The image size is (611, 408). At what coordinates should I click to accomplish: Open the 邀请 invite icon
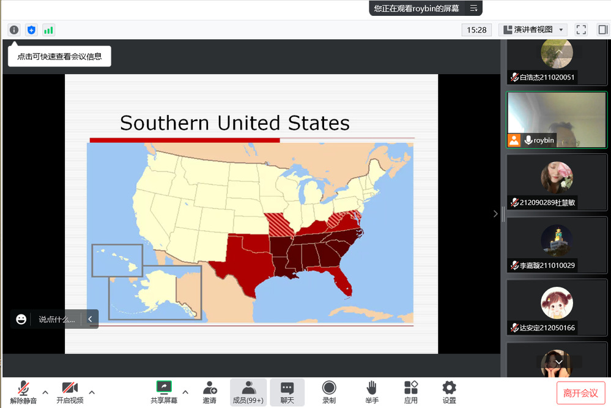[x=210, y=392]
